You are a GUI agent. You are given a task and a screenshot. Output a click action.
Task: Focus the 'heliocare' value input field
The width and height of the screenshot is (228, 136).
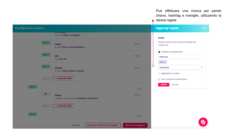pos(179,56)
